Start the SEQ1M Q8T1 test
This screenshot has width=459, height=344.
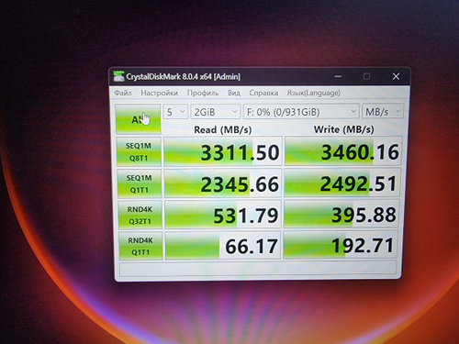click(x=139, y=152)
